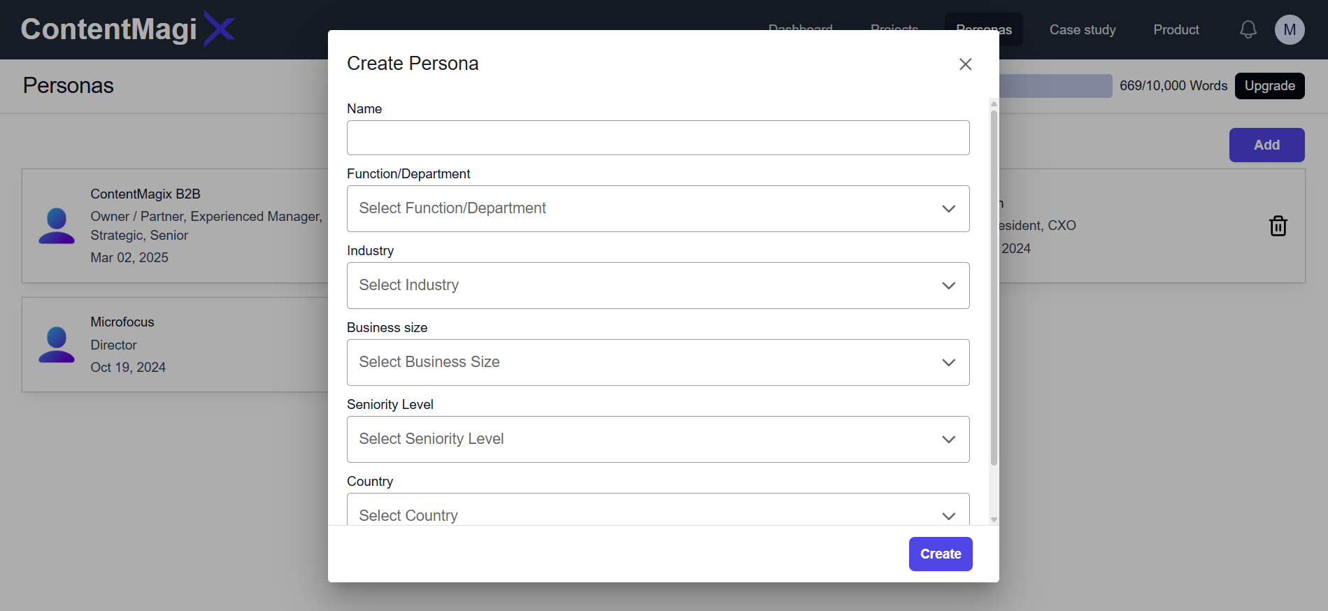
Task: Open the Business Size dropdown
Action: [x=657, y=362]
